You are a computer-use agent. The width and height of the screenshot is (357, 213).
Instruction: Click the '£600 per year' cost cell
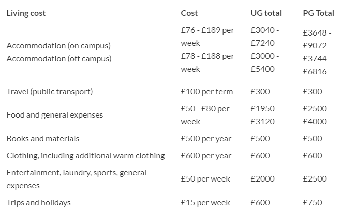click(x=206, y=155)
